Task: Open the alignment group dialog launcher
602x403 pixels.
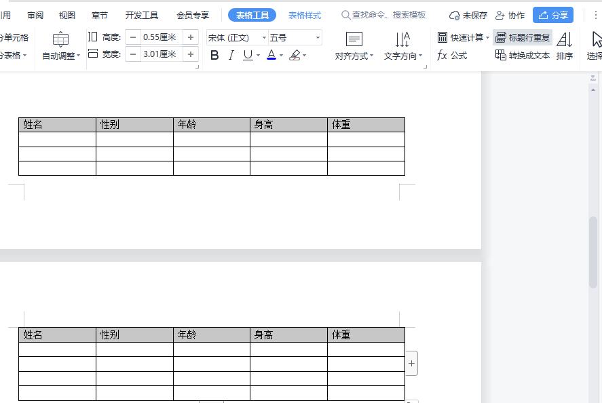Action: 425,66
